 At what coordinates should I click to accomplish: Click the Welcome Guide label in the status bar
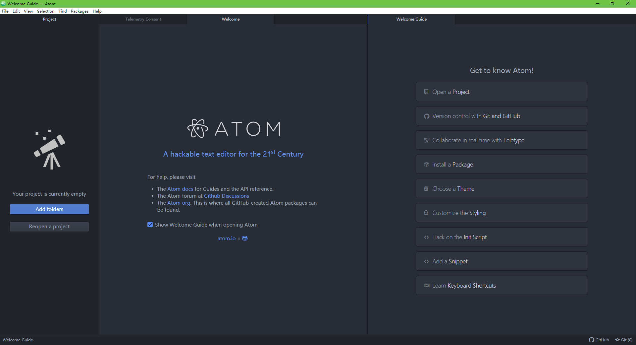click(x=18, y=340)
